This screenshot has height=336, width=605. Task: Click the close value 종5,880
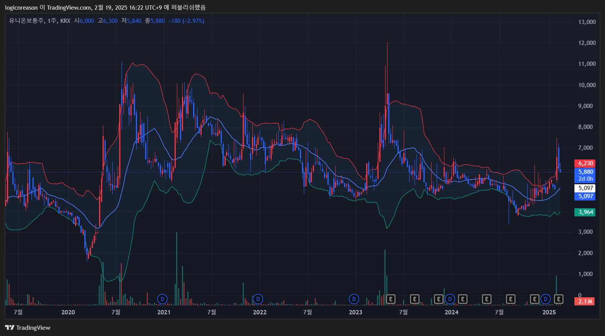click(155, 21)
